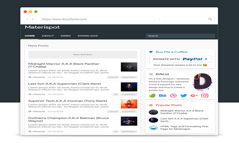The width and height of the screenshot is (239, 143).
Task: Open the Gothams Champion Batman post title
Action: pyautogui.click(x=68, y=120)
